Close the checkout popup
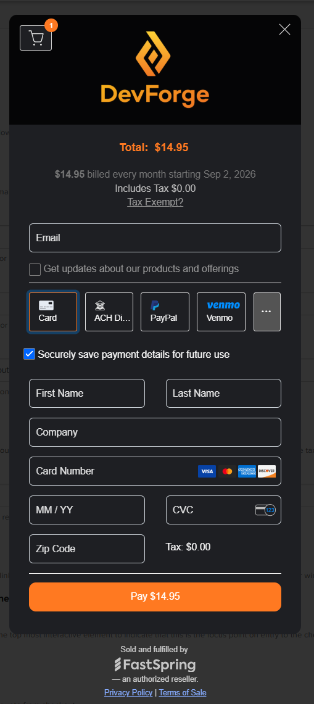Screen dimensions: 314x704 click(284, 30)
